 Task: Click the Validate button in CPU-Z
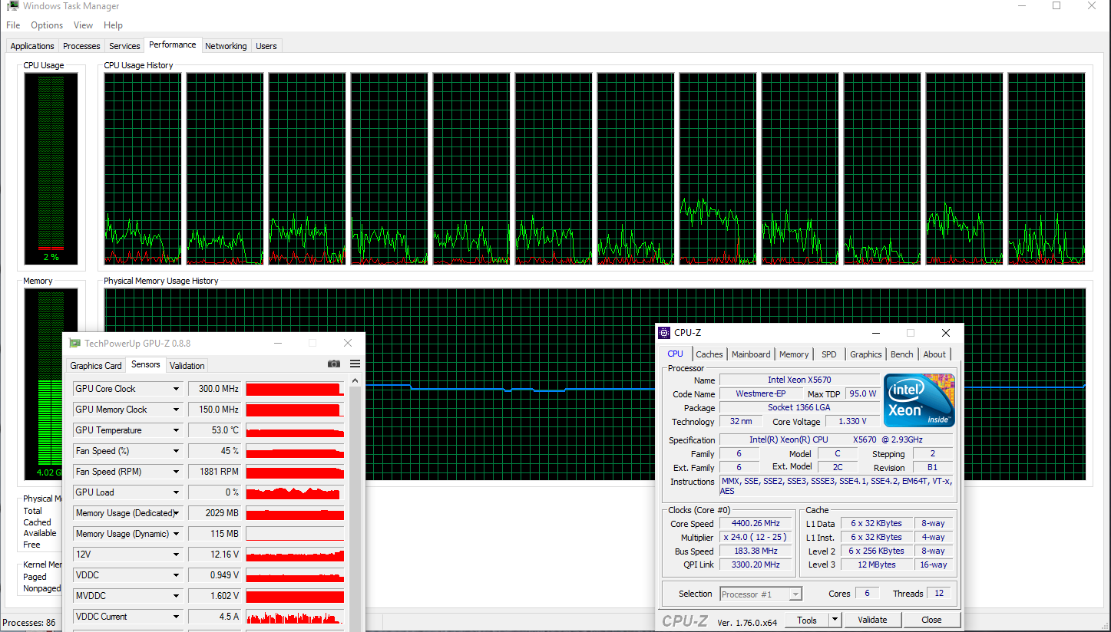[872, 620]
